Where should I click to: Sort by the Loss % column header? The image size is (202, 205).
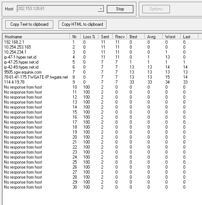coord(89,36)
